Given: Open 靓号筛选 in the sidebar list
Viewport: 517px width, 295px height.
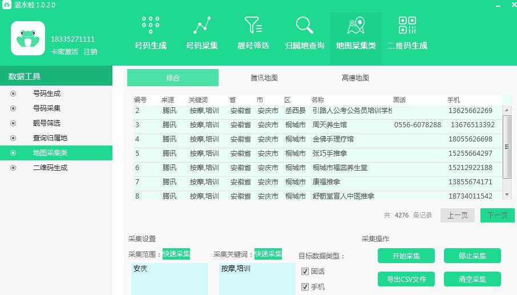Looking at the screenshot, I should point(47,123).
